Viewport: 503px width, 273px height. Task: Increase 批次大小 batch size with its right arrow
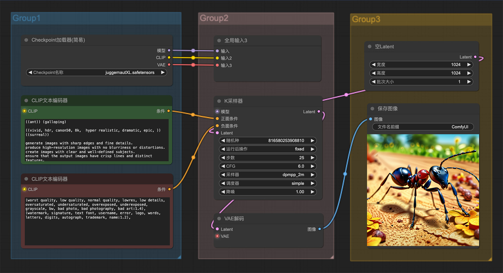(x=469, y=82)
